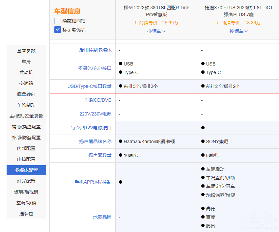Jump to 车身 section

26,62
